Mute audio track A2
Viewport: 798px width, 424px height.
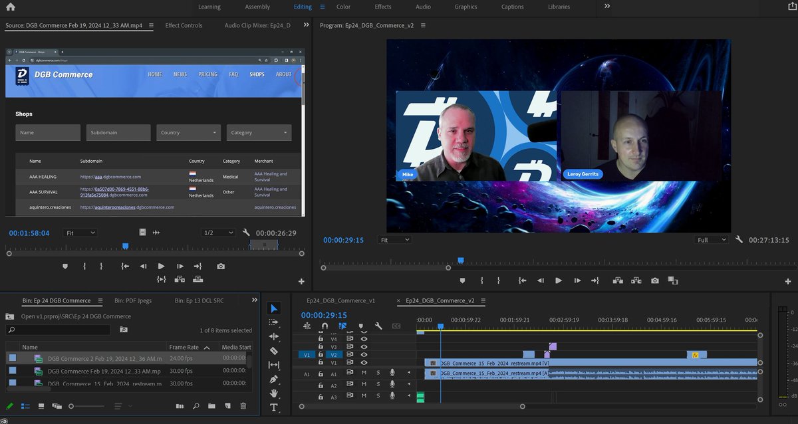[364, 385]
